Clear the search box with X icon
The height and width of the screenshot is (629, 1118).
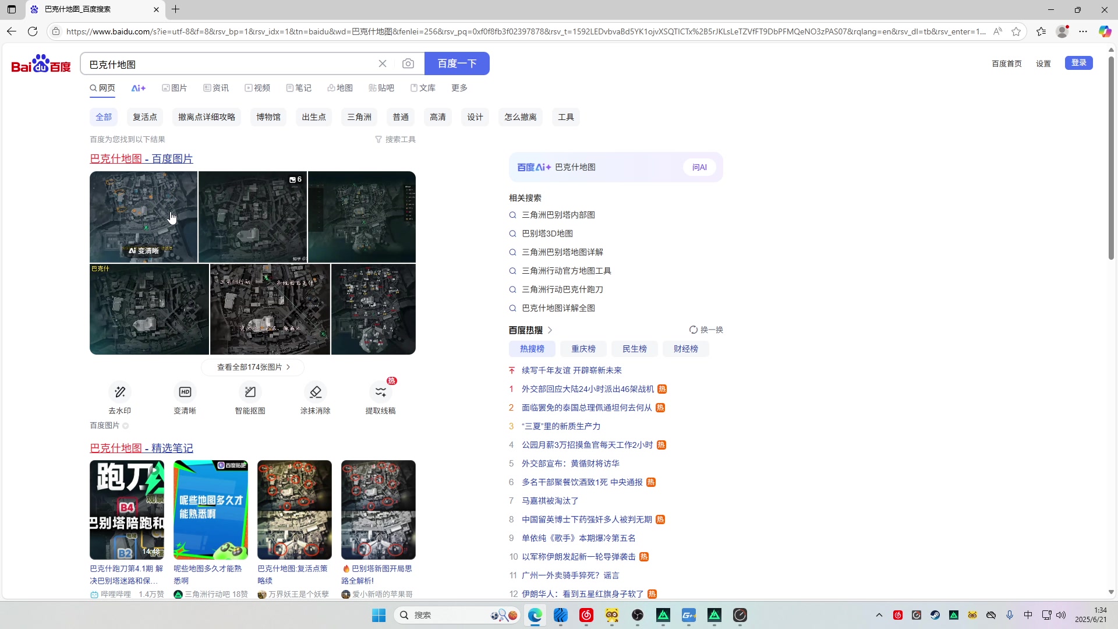(383, 63)
